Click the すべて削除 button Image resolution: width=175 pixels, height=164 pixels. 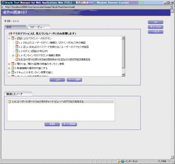[69, 124]
